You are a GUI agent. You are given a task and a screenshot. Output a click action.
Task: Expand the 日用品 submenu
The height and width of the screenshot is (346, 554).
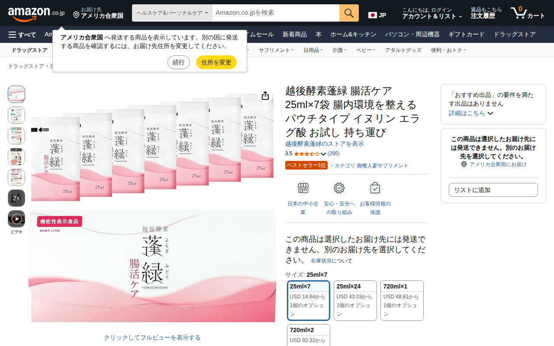[x=313, y=50]
